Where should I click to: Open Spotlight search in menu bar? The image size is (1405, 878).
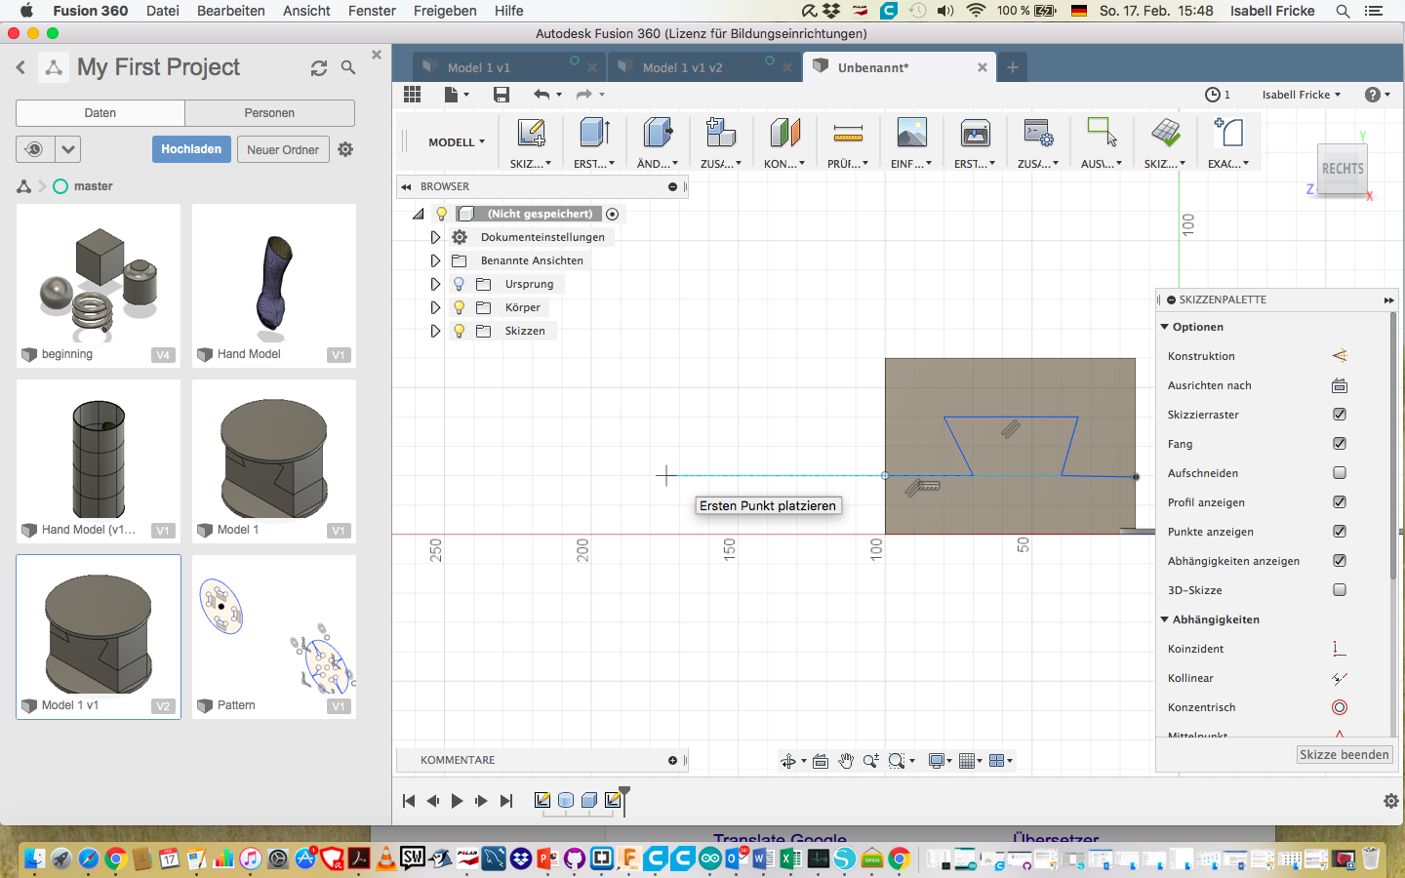(x=1343, y=11)
